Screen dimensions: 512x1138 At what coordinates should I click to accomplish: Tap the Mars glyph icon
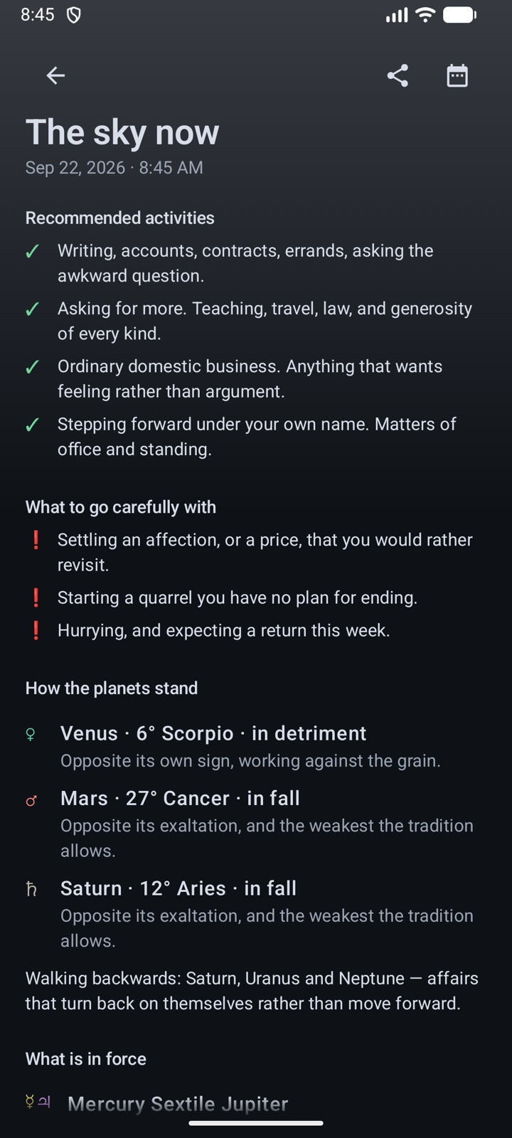coord(31,800)
